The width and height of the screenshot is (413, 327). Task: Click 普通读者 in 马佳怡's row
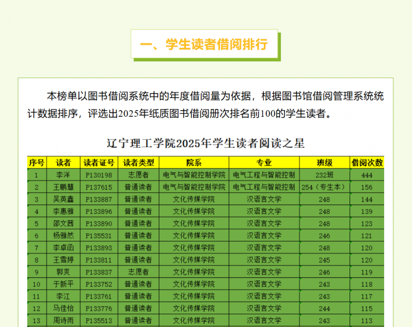(x=138, y=308)
